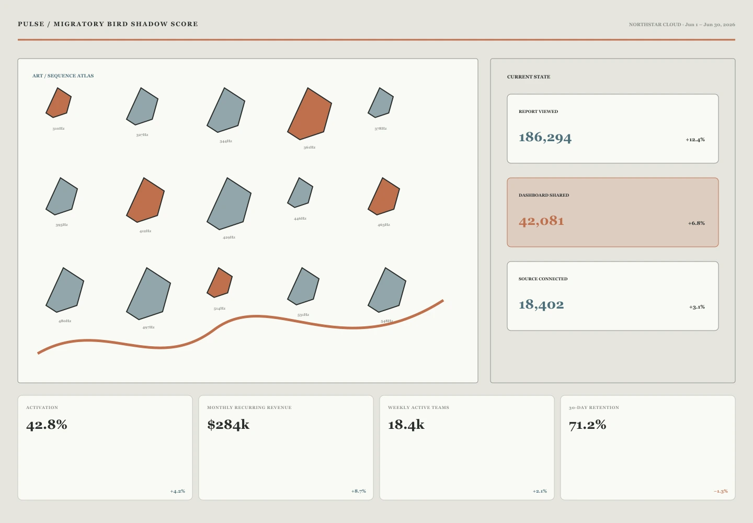Open the 30-Day Retention card

pyautogui.click(x=648, y=448)
